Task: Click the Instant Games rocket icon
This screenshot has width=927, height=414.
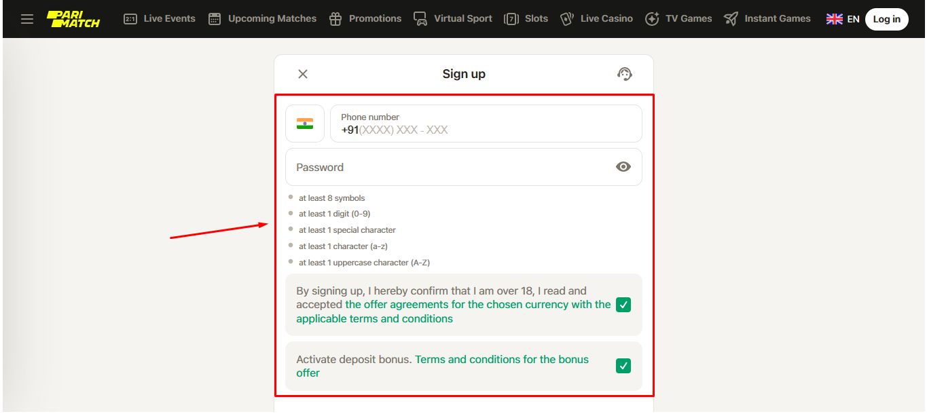Action: click(731, 19)
